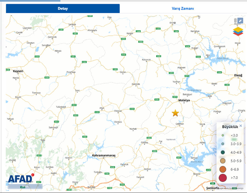The image size is (247, 193).
Task: Toggle fullscreen with the blue arrows button
Action: click(x=240, y=21)
